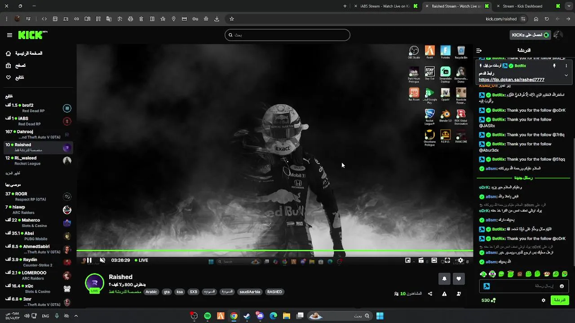Open chat settings gear
575x323 pixels.
tap(543, 300)
